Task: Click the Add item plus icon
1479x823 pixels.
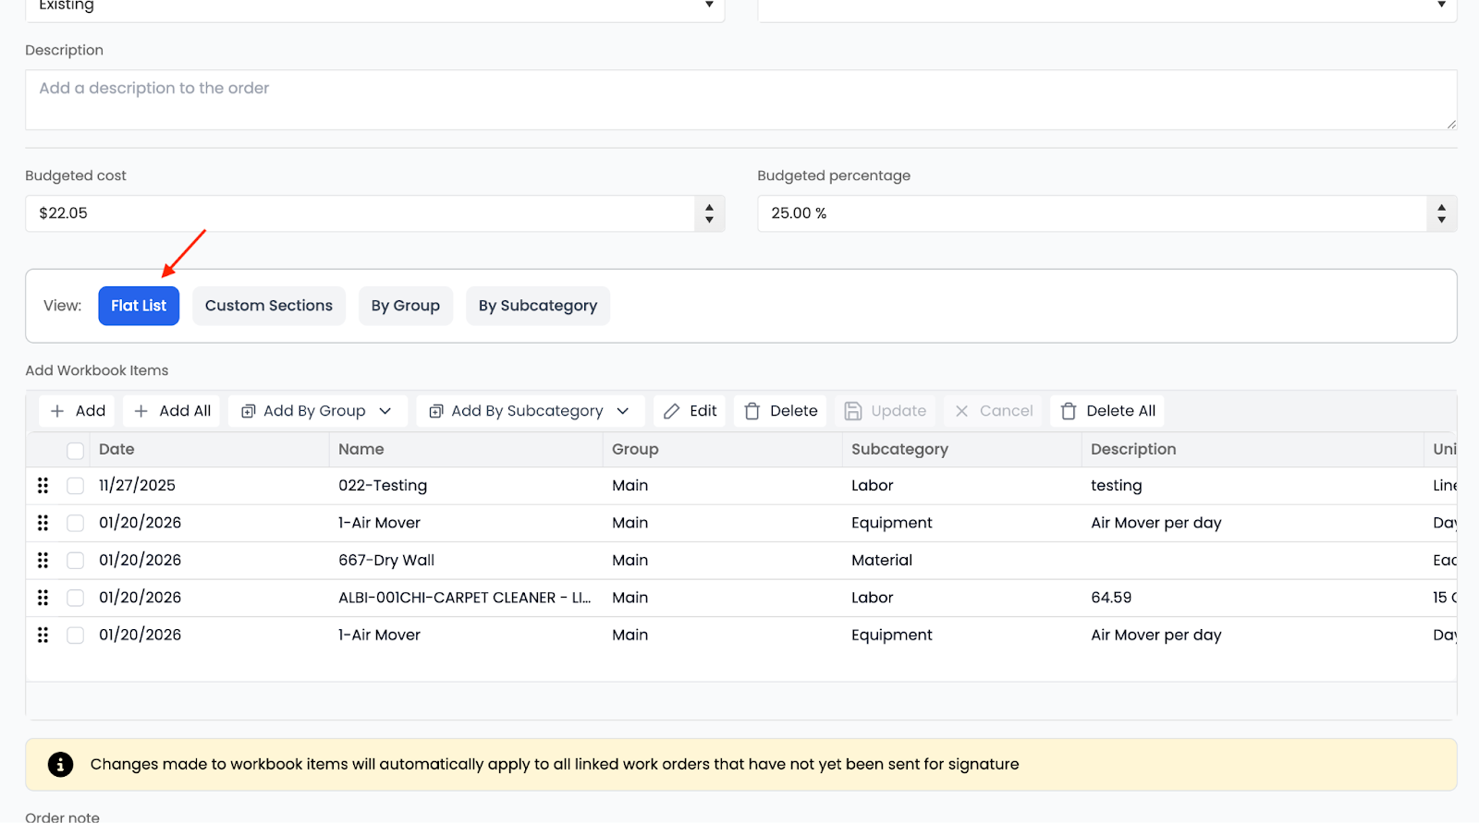Action: click(57, 411)
